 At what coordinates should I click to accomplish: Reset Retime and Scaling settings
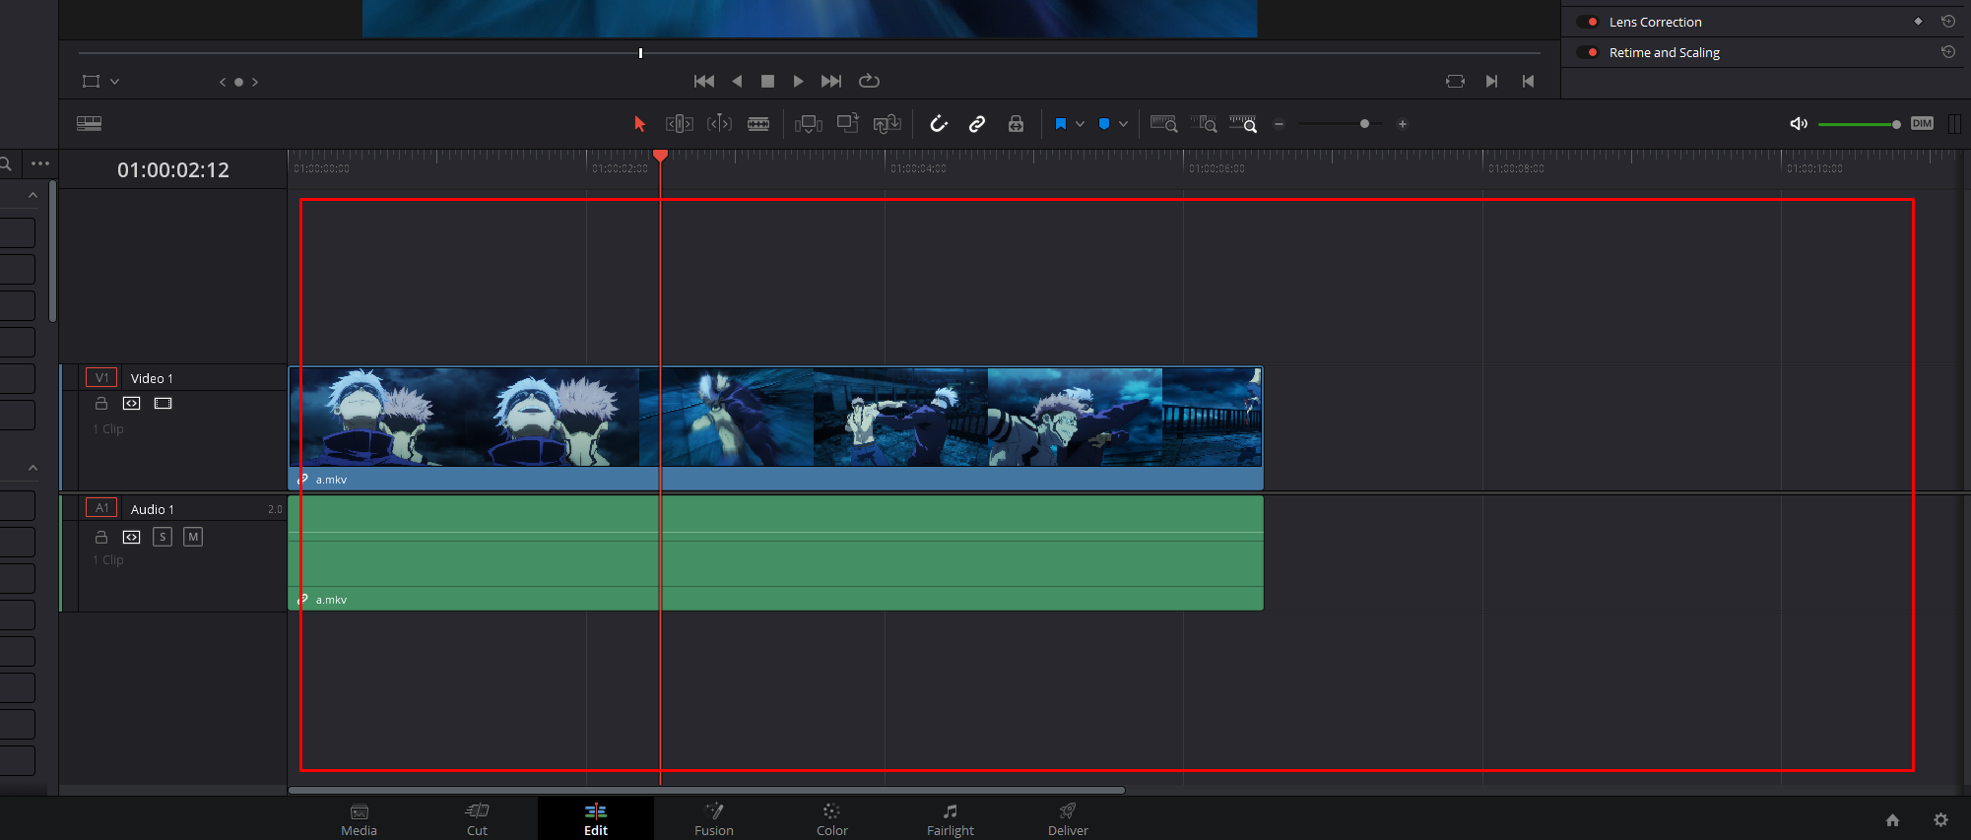tap(1947, 52)
